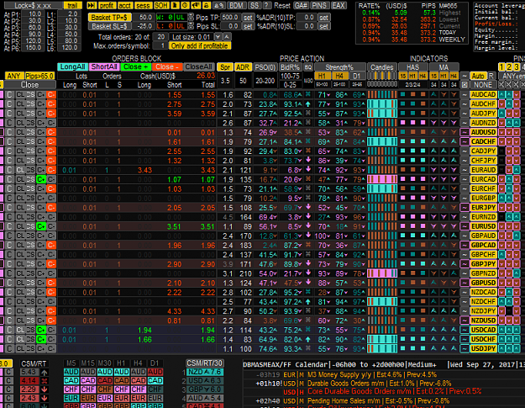Open the acct tab
This screenshot has width=525, height=408.
124,5
